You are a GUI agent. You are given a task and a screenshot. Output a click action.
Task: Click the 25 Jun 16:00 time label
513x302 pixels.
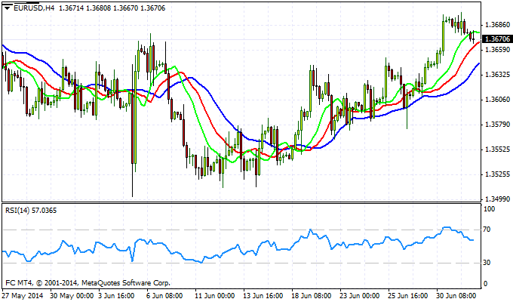[408, 295]
